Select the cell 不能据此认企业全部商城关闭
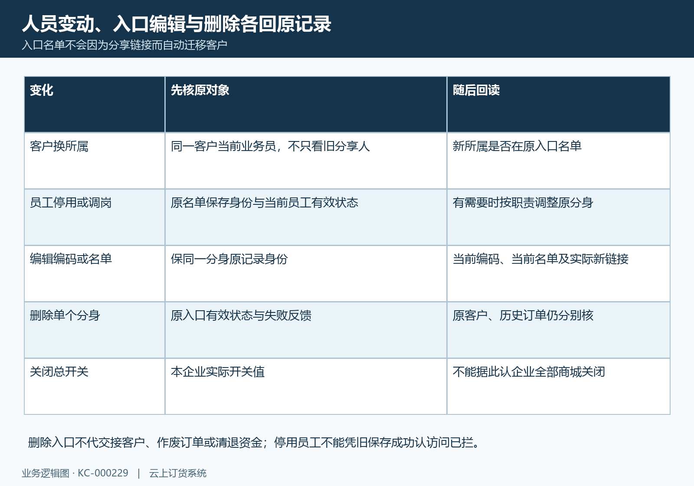 559,387
